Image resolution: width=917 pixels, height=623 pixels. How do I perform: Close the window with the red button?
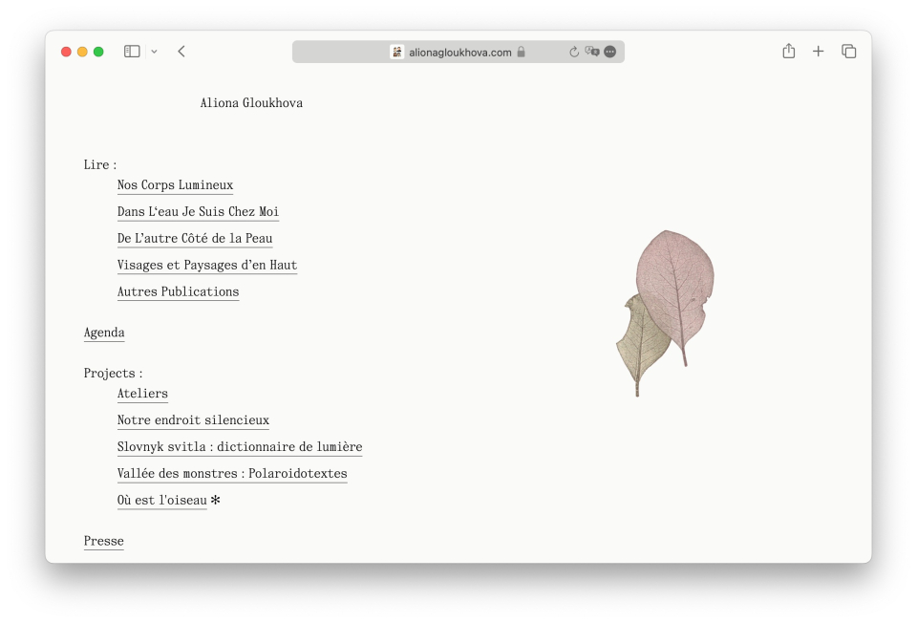click(x=66, y=52)
